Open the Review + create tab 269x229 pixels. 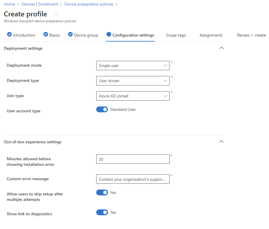point(251,35)
